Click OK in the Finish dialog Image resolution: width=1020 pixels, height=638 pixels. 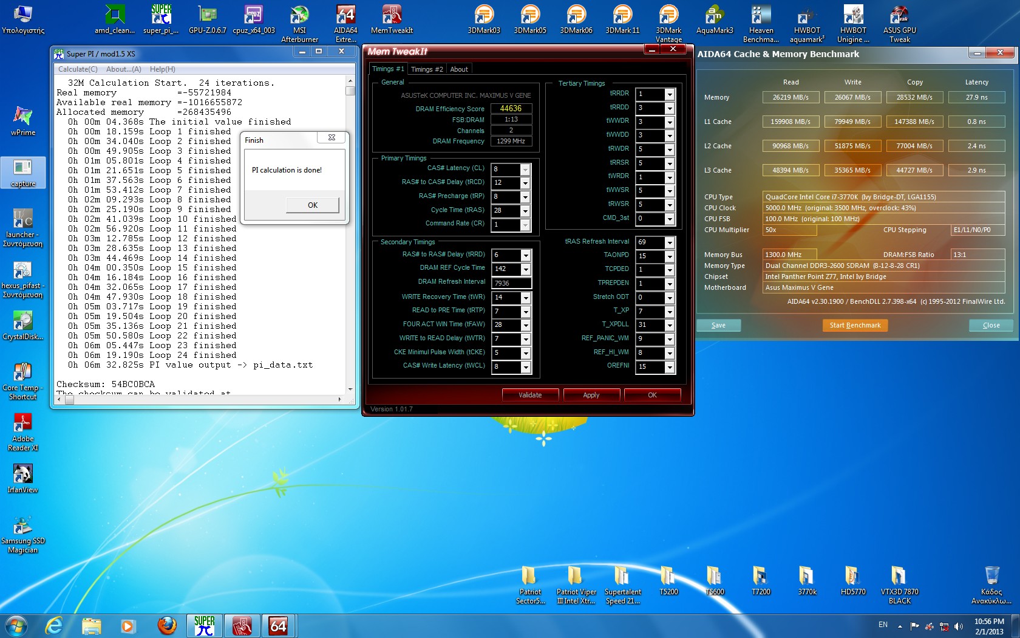click(x=313, y=205)
